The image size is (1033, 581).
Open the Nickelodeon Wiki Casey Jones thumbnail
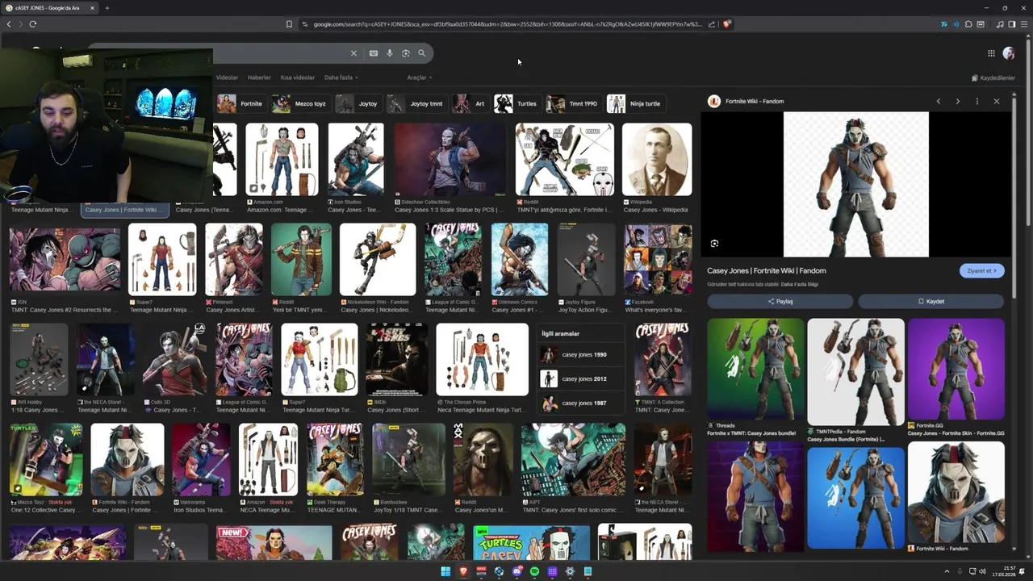378,260
